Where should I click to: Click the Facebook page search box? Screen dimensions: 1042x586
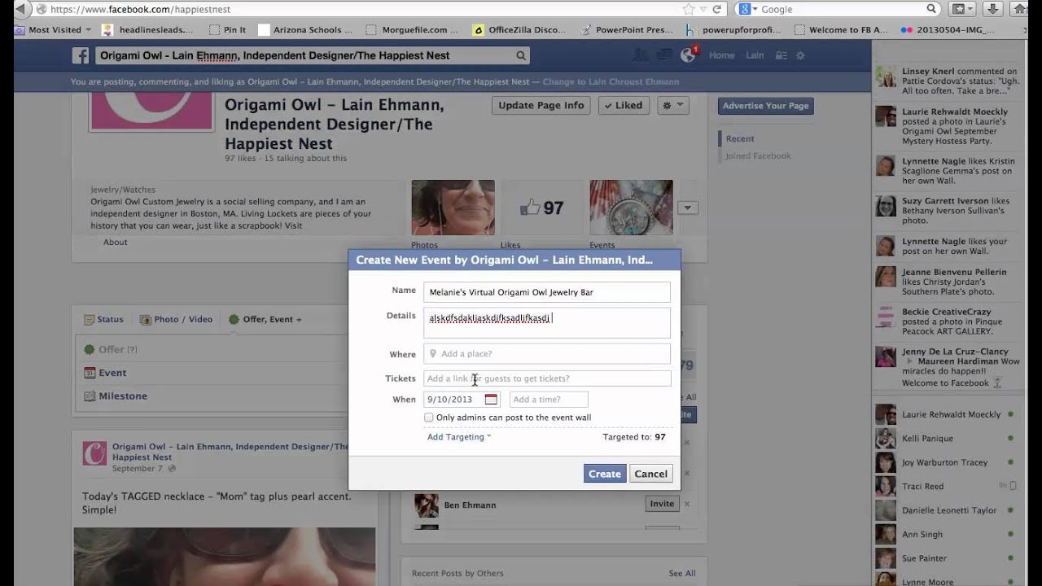(313, 56)
